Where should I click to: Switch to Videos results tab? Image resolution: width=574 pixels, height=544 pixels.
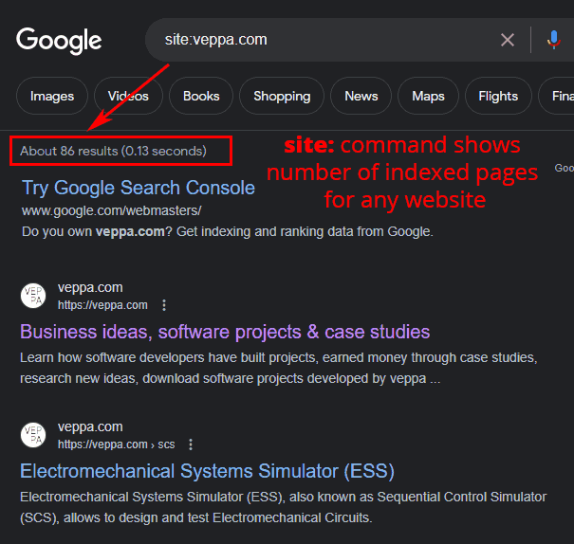[x=128, y=96]
